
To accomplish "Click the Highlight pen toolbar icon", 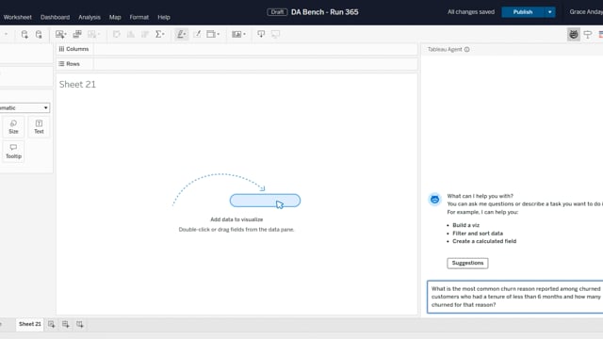I will (180, 34).
